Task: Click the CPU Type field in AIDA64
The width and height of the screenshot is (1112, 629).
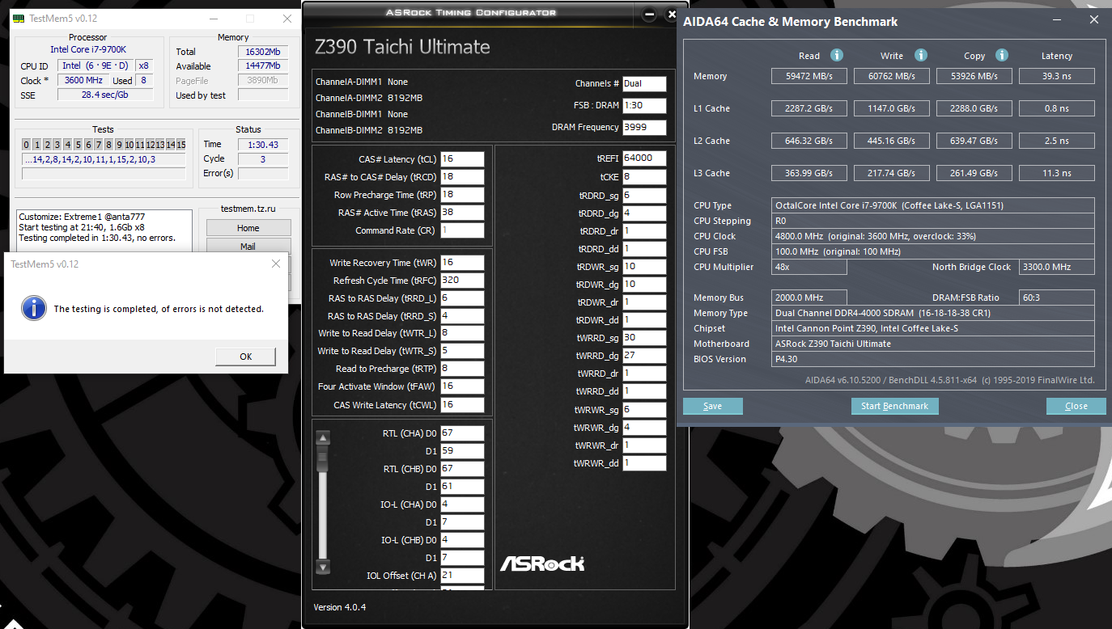Action: click(932, 205)
